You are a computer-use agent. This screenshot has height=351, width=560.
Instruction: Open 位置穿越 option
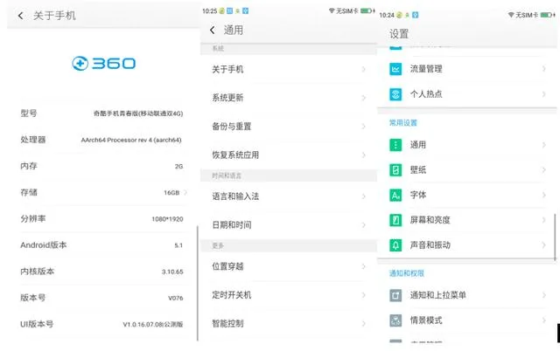pos(289,266)
